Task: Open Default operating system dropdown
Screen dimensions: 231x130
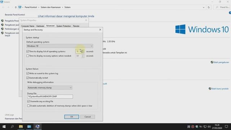Action: (60, 46)
